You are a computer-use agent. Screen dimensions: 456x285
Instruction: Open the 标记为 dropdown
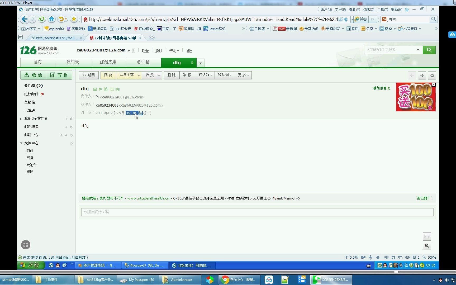(205, 75)
